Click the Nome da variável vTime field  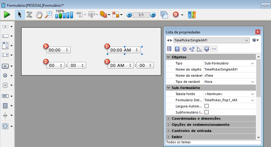229,75
